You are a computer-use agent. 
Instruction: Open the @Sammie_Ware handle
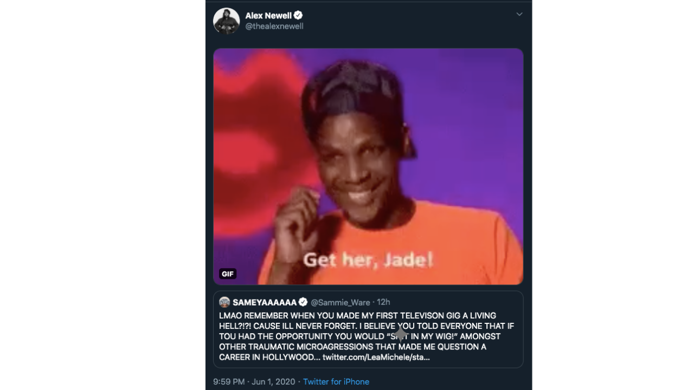pyautogui.click(x=340, y=302)
